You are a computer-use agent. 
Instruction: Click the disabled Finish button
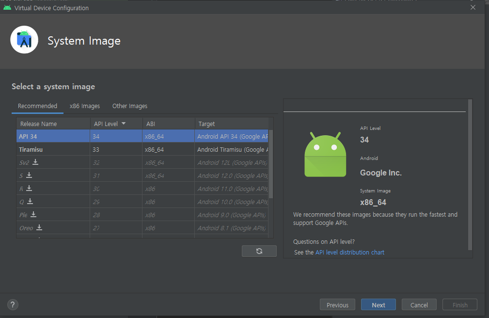(460, 305)
